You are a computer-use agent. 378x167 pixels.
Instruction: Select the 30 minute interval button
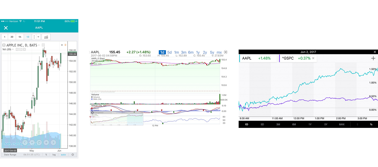point(12,37)
